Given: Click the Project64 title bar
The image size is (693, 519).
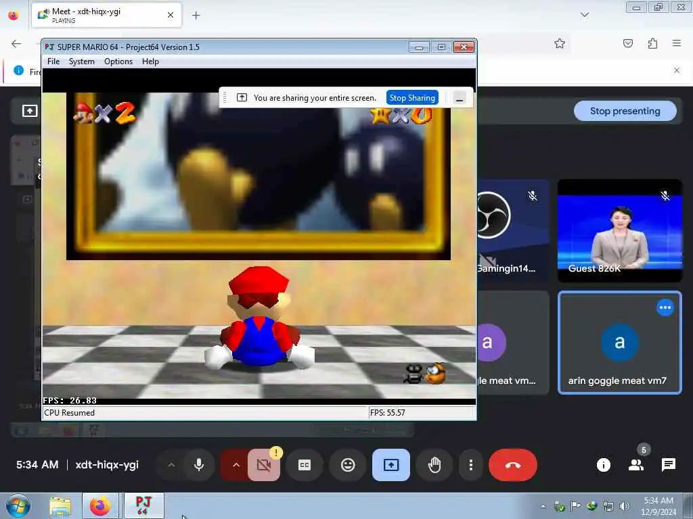Looking at the screenshot, I should coord(225,47).
